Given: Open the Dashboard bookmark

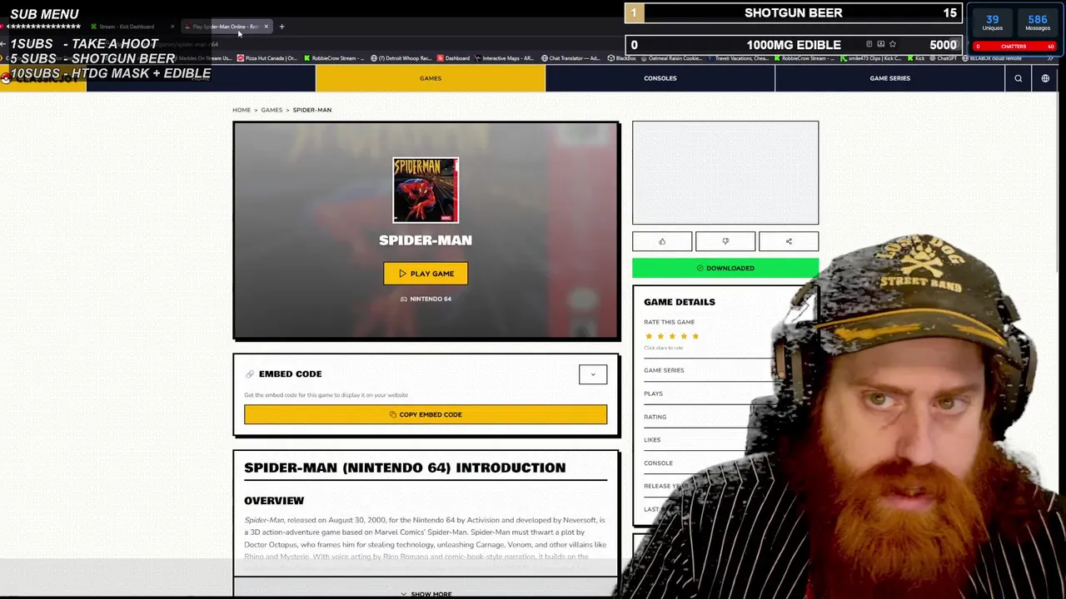Looking at the screenshot, I should click(x=452, y=58).
